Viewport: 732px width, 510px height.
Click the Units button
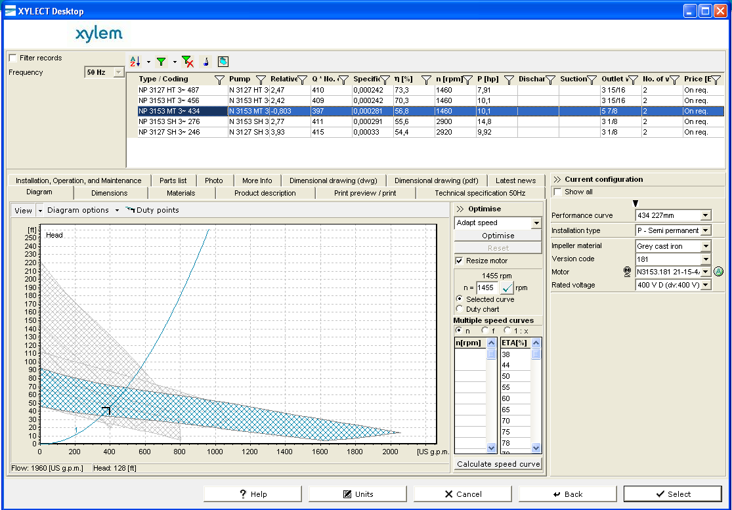pos(358,494)
